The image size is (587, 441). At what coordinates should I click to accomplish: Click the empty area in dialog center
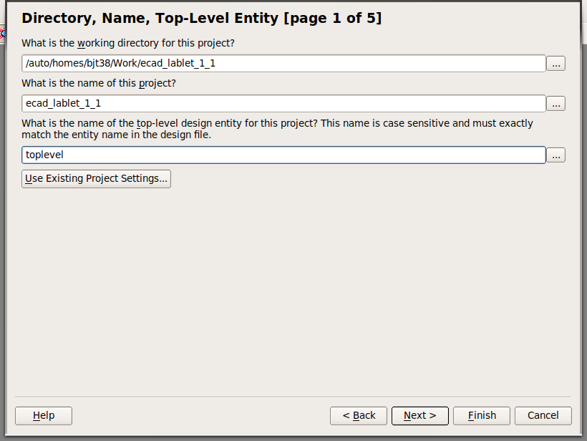coord(293,286)
